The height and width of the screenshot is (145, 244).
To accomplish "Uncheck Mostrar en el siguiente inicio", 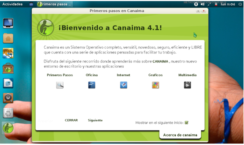I will point(186,123).
